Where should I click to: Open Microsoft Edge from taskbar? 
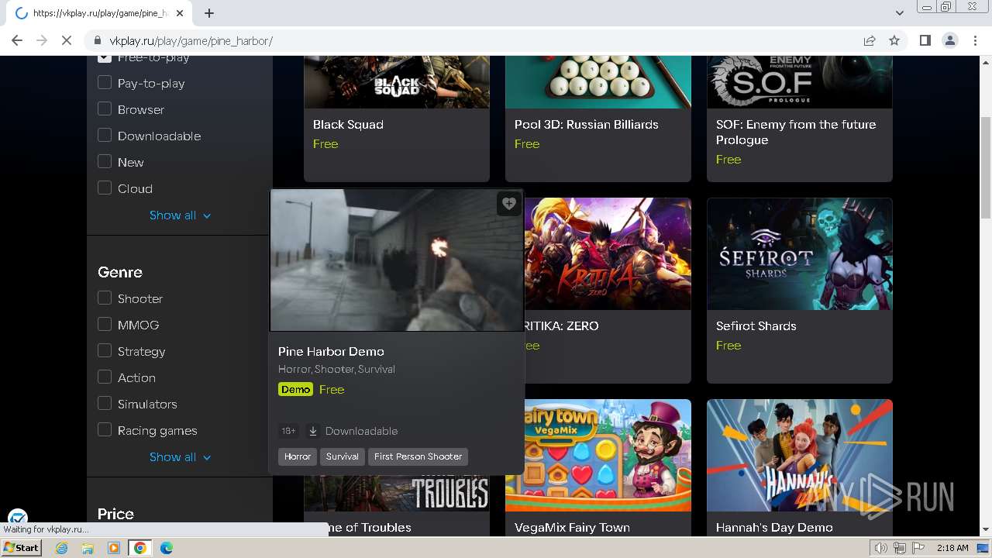166,548
